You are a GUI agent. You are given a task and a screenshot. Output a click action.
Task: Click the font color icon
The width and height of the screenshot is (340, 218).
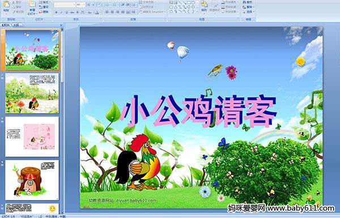(x=97, y=12)
